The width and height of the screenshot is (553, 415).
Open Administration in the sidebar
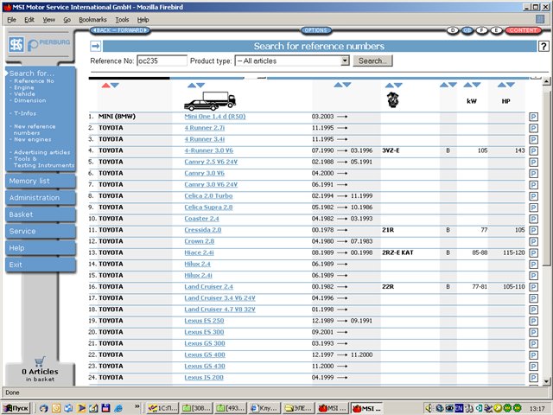point(41,198)
